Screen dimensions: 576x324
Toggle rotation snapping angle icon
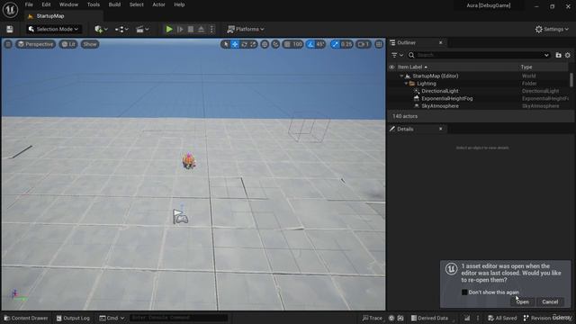click(310, 44)
